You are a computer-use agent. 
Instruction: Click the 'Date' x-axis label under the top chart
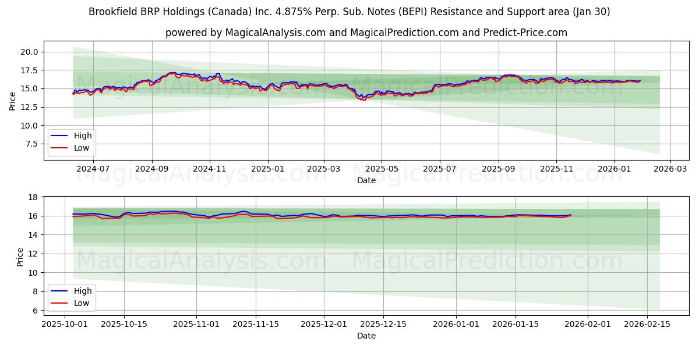click(x=366, y=181)
